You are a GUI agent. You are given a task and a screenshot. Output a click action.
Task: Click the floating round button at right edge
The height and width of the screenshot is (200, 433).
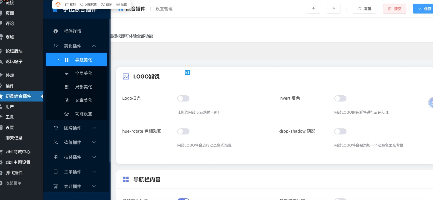click(x=431, y=103)
